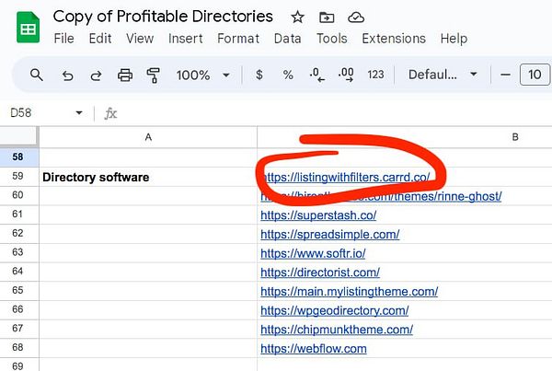Select column A header

point(148,137)
